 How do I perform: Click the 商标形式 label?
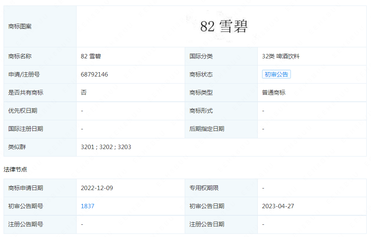201,110
